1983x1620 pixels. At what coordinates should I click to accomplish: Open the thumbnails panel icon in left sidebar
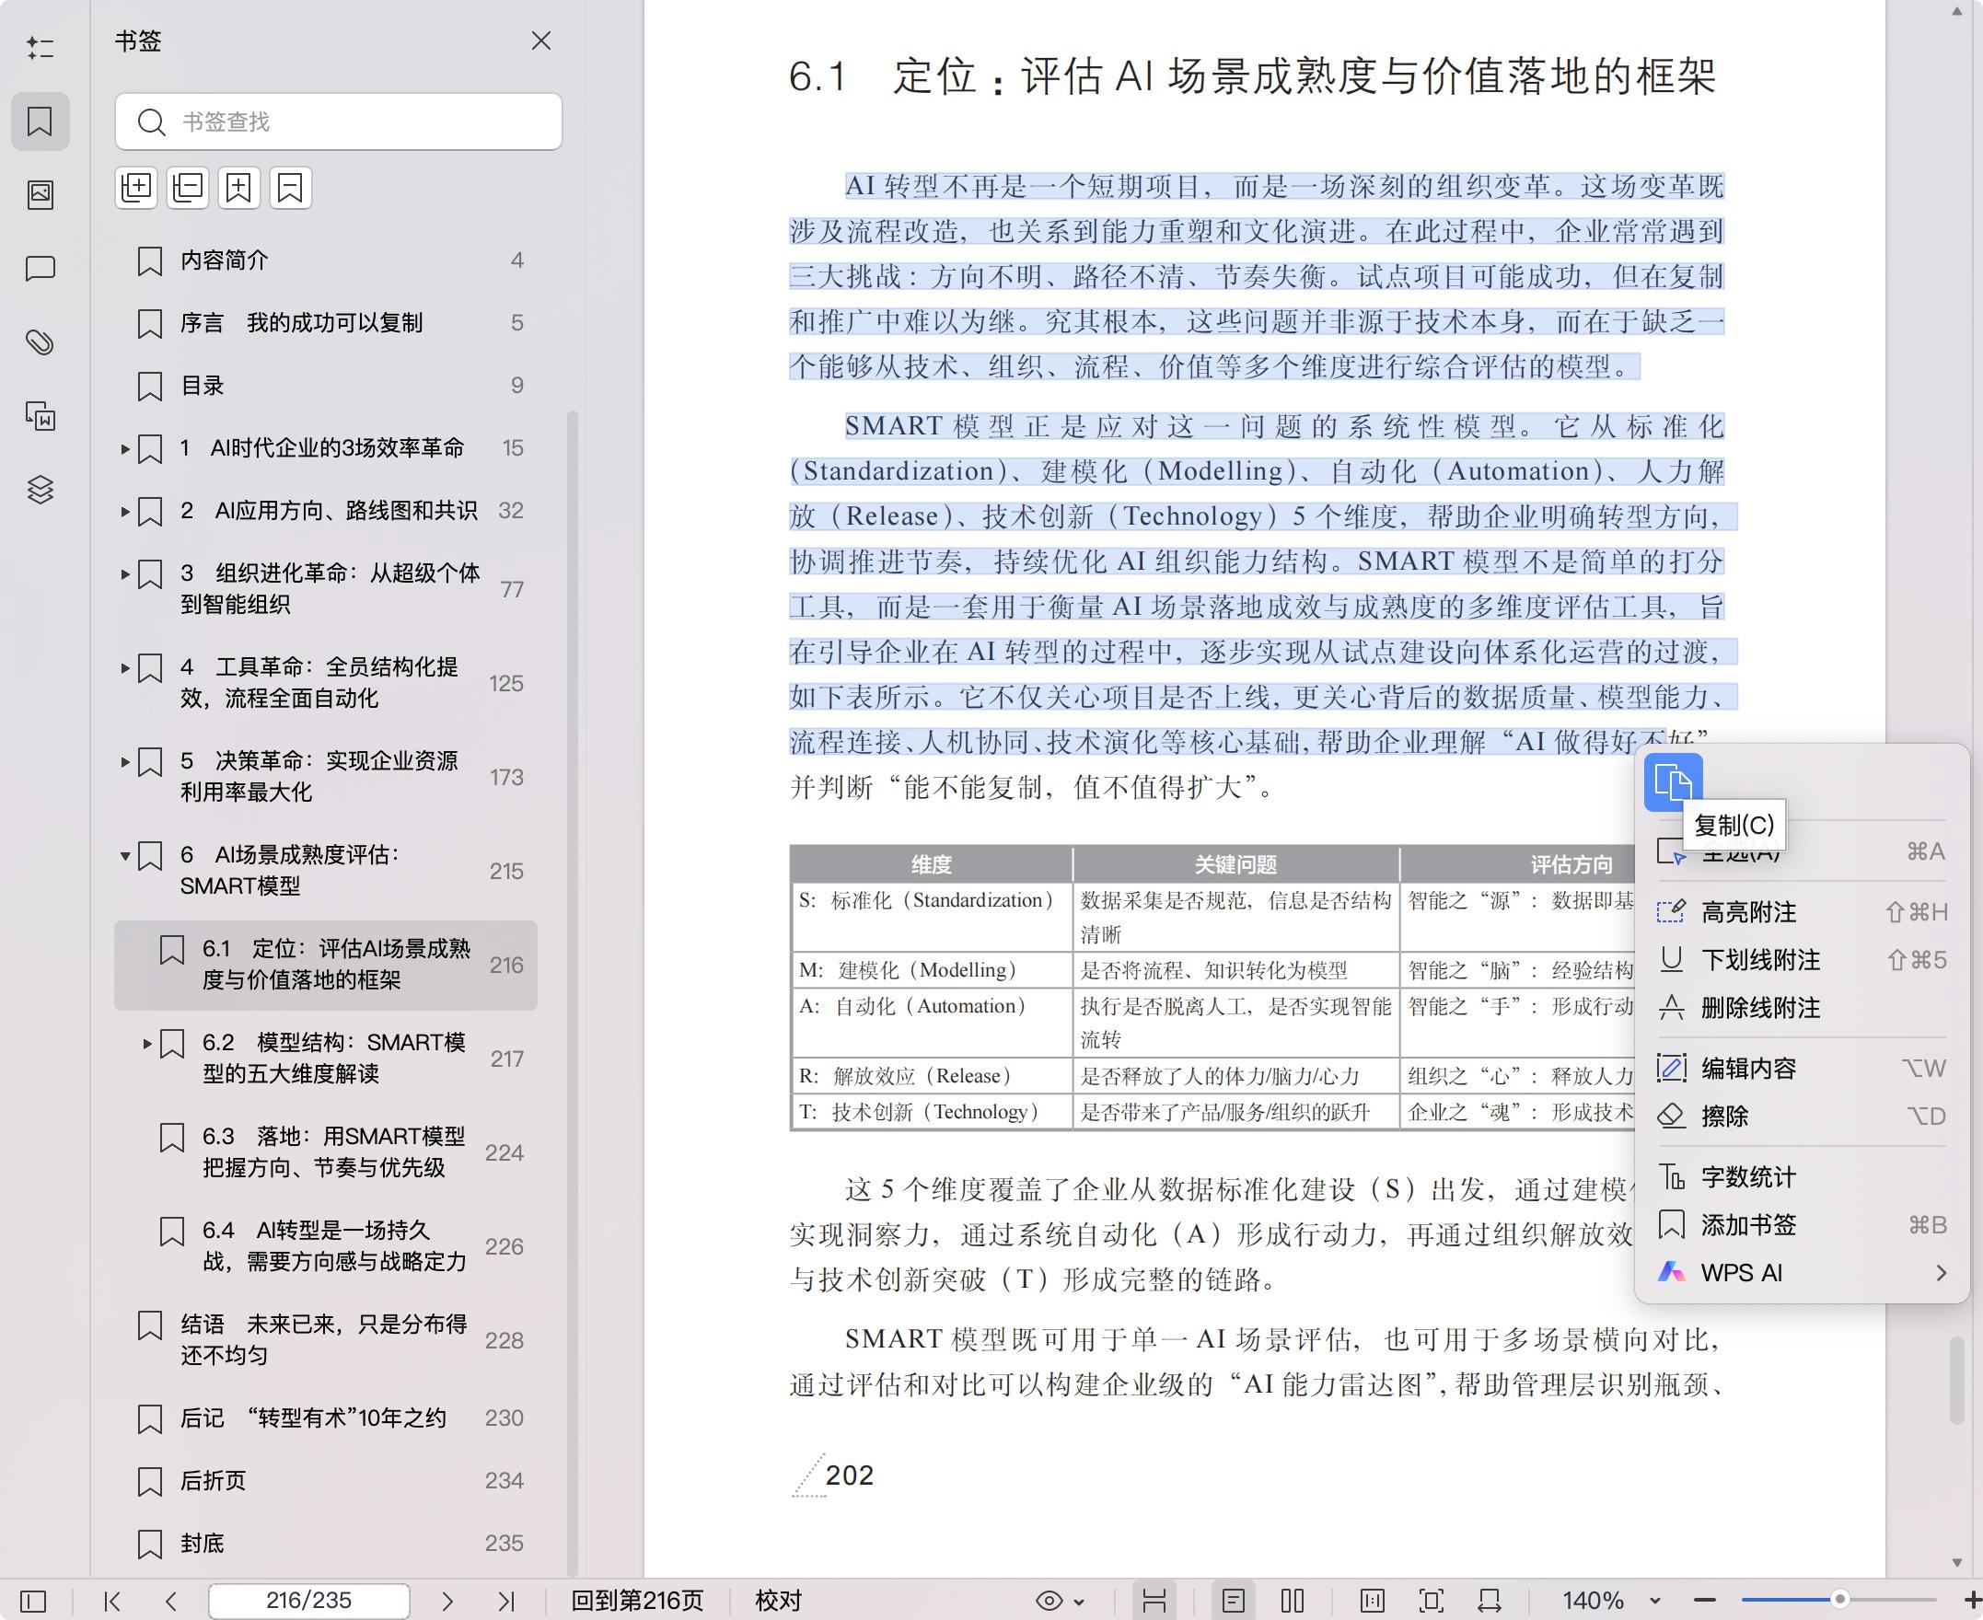click(x=41, y=194)
